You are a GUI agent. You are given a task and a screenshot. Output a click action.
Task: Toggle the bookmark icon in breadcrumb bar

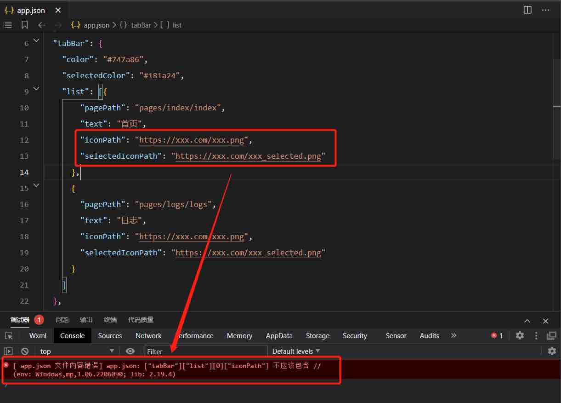tap(25, 25)
